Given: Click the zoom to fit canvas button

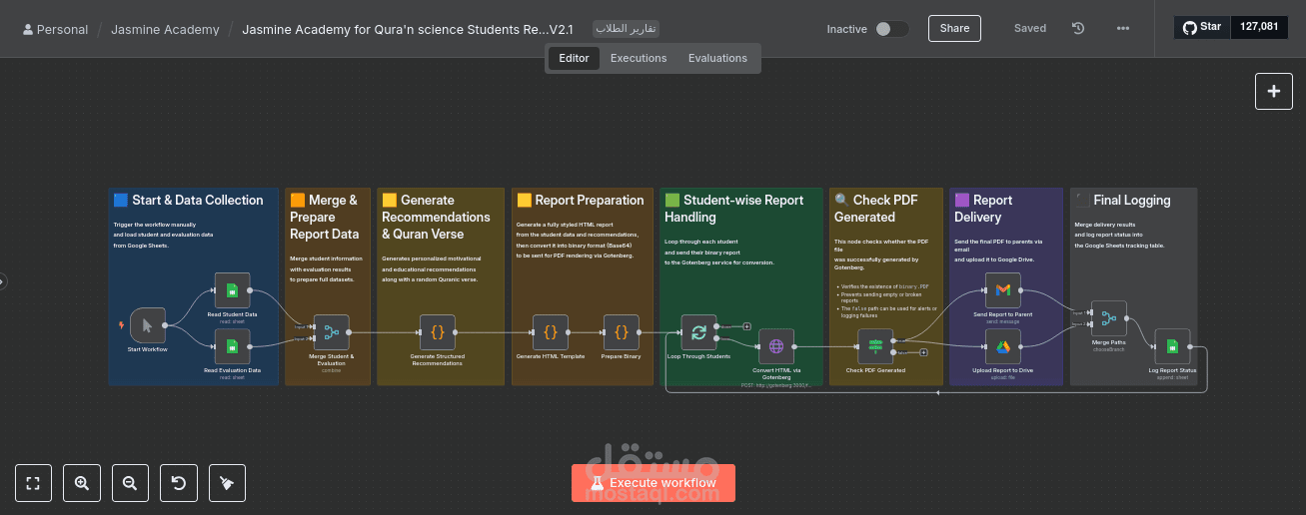Looking at the screenshot, I should [x=33, y=483].
